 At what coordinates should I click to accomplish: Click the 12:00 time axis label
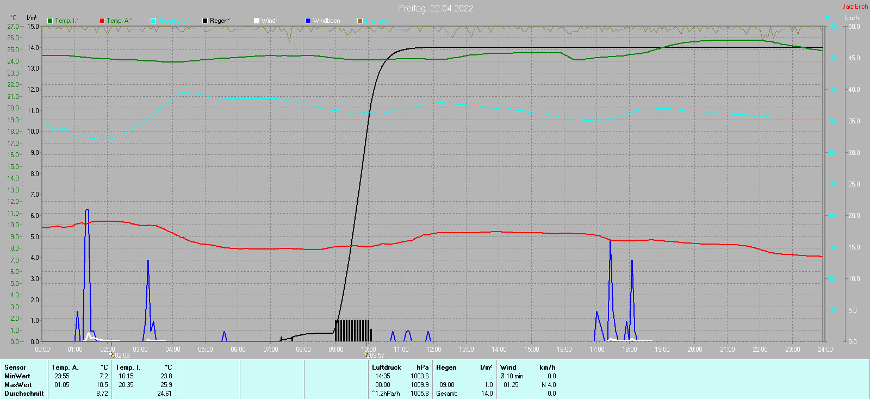434,350
